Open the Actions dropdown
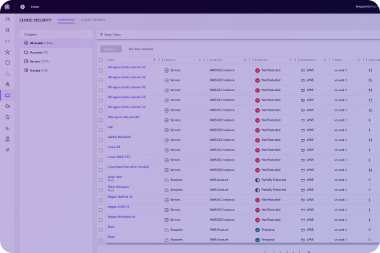The width and height of the screenshot is (380, 253). click(x=110, y=48)
